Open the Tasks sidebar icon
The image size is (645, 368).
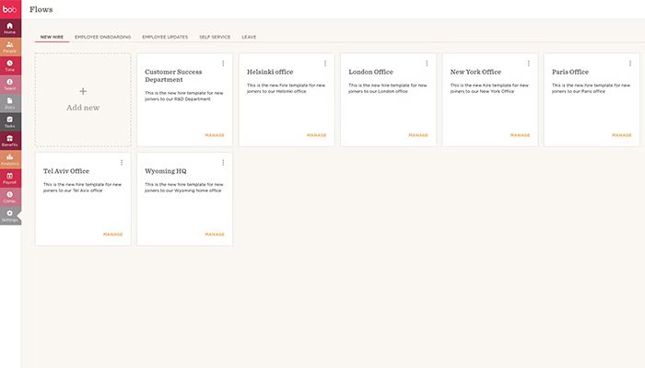click(x=9, y=121)
